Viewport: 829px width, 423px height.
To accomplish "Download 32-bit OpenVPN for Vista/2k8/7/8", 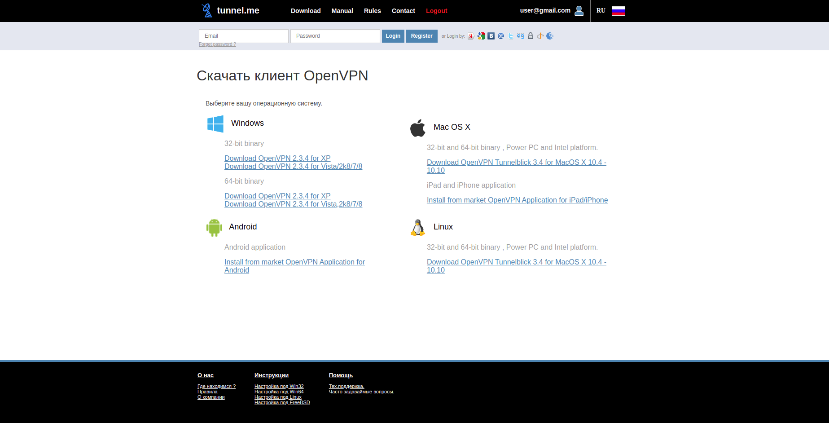I will (x=293, y=166).
